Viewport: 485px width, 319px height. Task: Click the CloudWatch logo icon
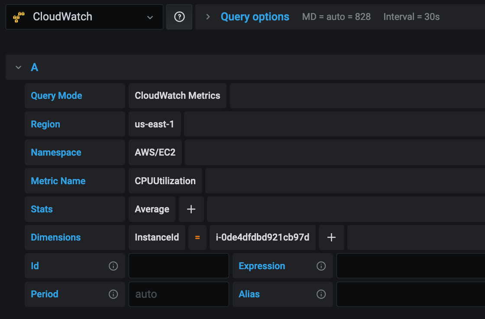(19, 17)
